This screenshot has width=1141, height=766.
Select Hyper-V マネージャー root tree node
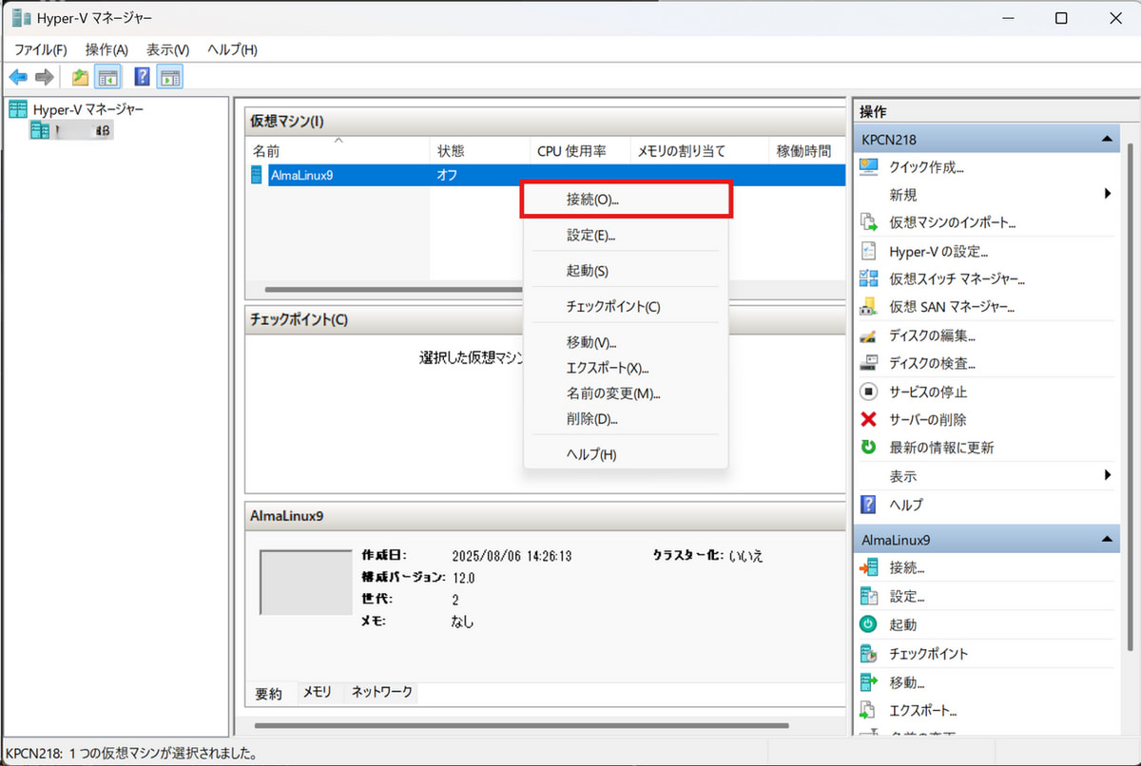pyautogui.click(x=88, y=109)
